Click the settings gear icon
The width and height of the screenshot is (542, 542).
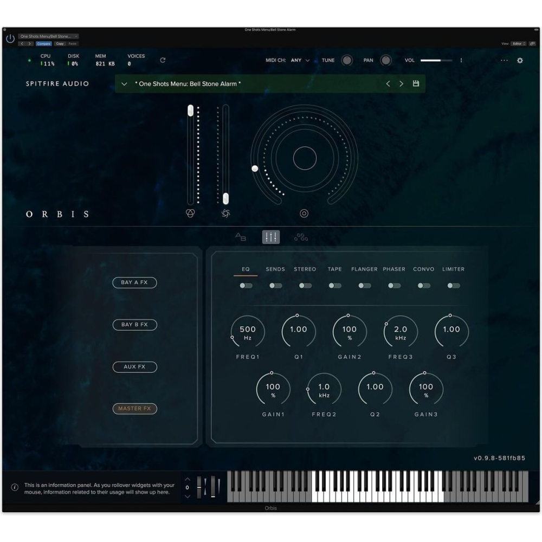pyautogui.click(x=520, y=60)
